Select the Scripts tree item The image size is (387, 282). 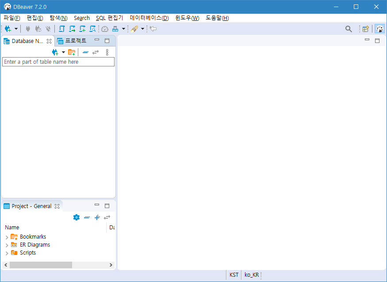coord(27,253)
